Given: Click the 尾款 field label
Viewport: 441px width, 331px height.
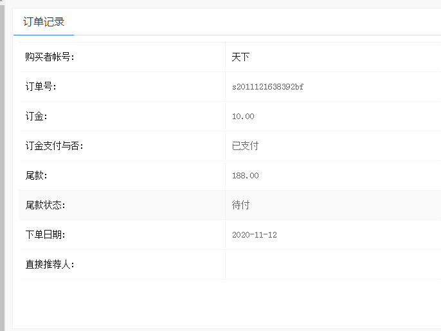Looking at the screenshot, I should [x=37, y=176].
